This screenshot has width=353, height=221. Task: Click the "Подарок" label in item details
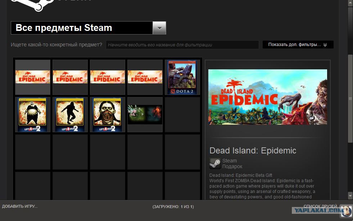tap(232, 167)
